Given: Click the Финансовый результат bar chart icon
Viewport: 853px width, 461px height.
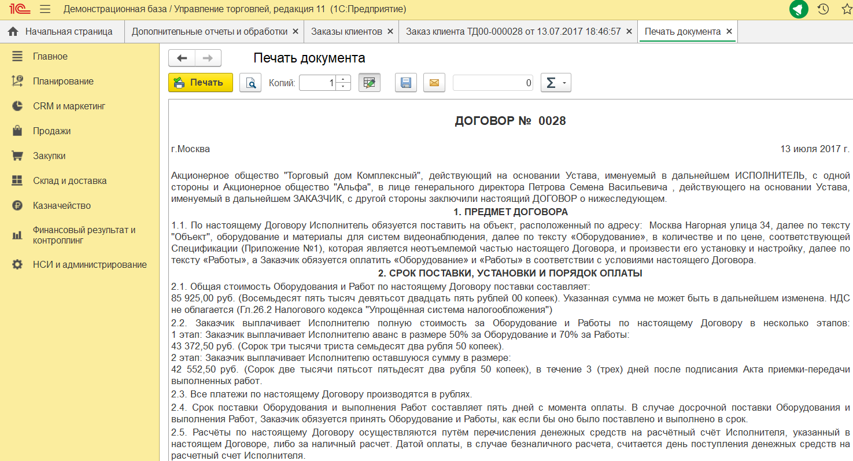Looking at the screenshot, I should click(17, 235).
